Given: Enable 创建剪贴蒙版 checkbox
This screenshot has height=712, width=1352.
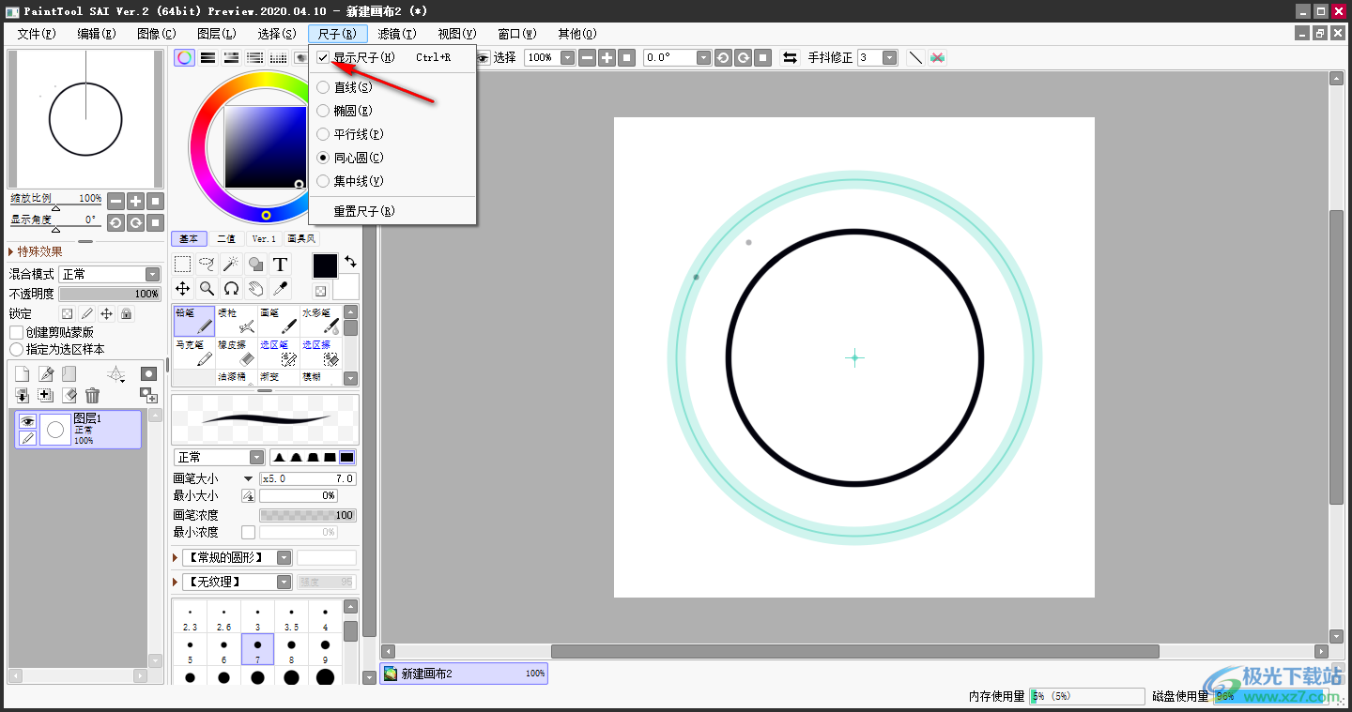Looking at the screenshot, I should click(x=16, y=332).
